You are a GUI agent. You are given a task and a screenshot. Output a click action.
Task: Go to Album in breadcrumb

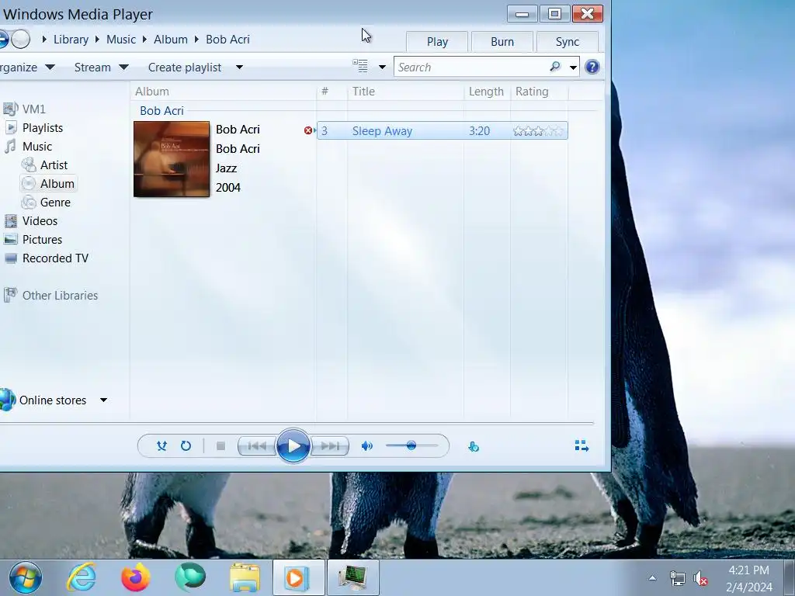click(170, 39)
